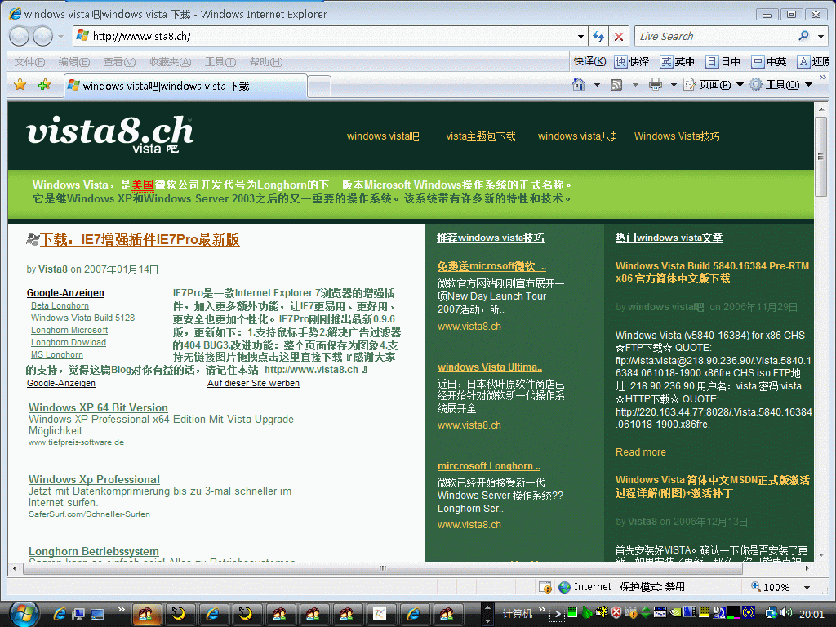This screenshot has height=627, width=836.
Task: Click the RSS feeds icon
Action: pyautogui.click(x=616, y=84)
